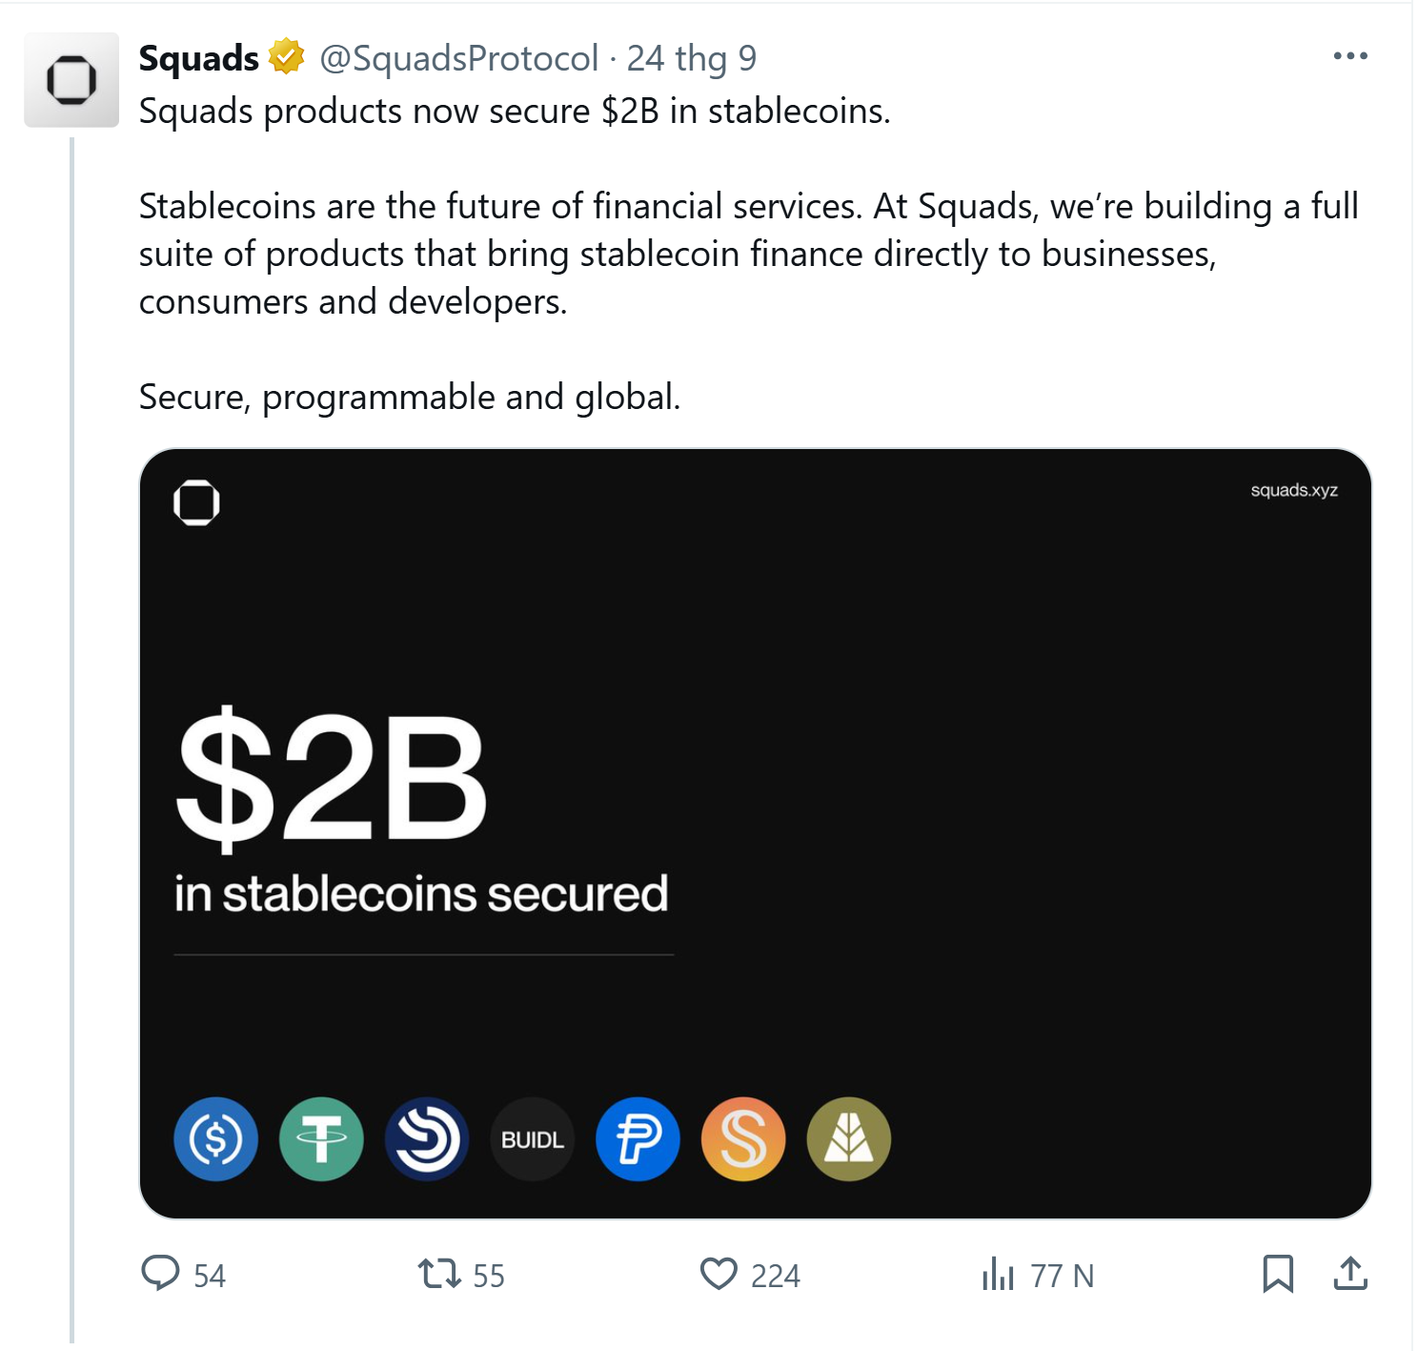The width and height of the screenshot is (1418, 1351).
Task: Open the @SquadsProtocol handle link
Action: point(458,58)
